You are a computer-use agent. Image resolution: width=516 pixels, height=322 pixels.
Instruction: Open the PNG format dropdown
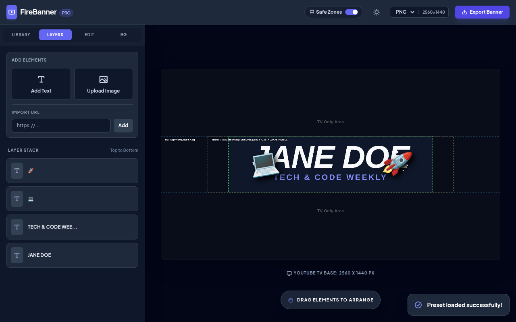coord(405,12)
